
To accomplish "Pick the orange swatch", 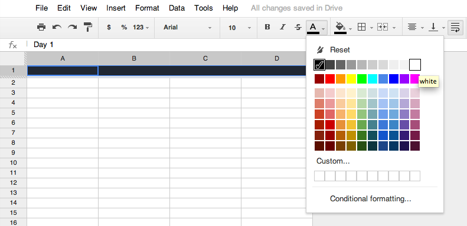I will click(x=341, y=79).
